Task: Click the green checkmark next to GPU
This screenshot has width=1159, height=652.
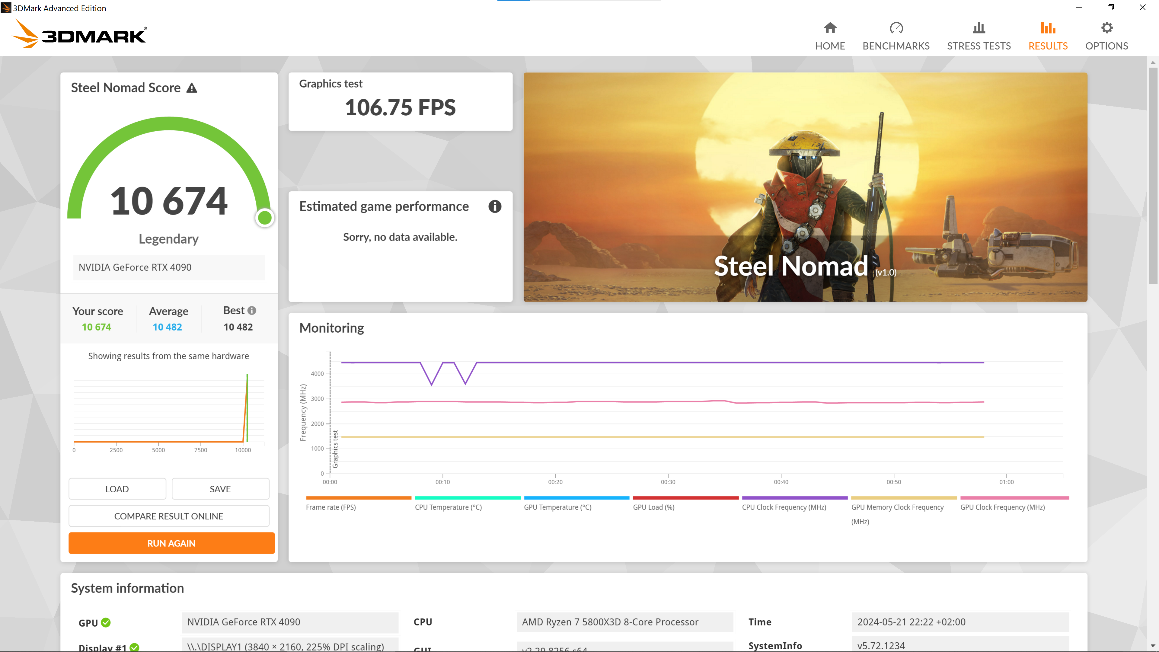Action: 106,622
